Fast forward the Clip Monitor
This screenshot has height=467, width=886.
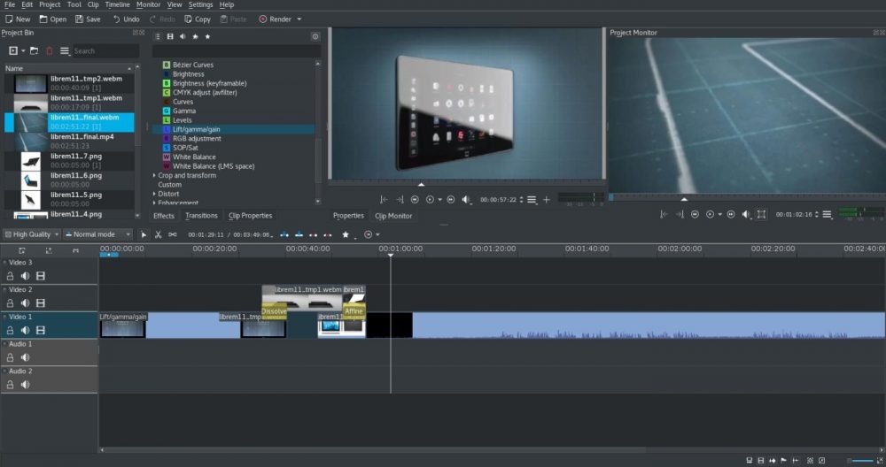[450, 200]
